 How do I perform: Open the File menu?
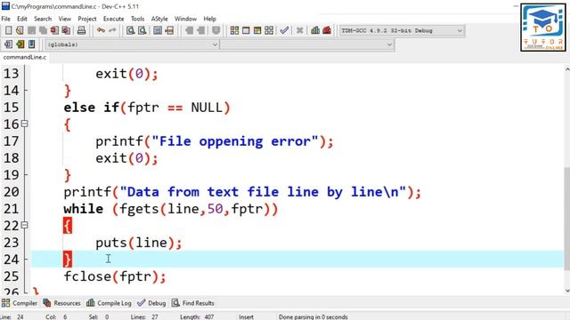coord(6,19)
